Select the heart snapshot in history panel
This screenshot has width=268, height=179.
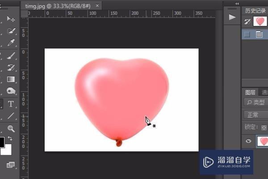[x=260, y=21]
